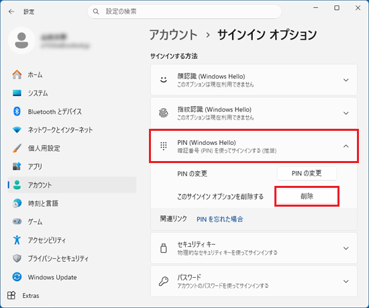The image size is (369, 308).
Task: Click the 関連リンク label
Action: tap(174, 219)
